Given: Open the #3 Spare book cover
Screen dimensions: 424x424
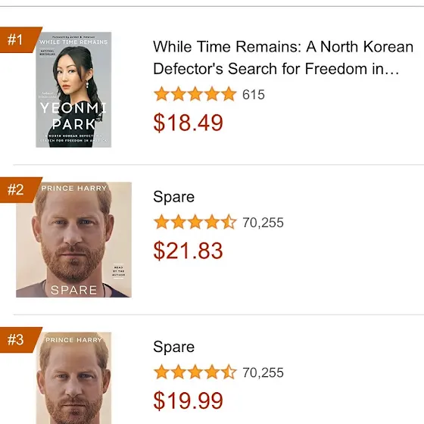Looking at the screenshot, I should pos(73,378).
